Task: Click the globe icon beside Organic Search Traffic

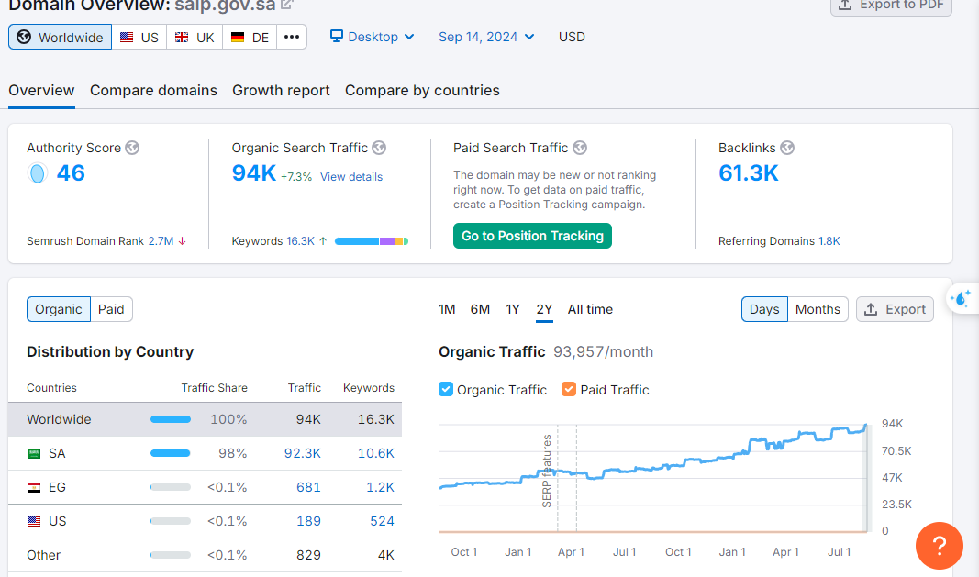Action: tap(379, 148)
